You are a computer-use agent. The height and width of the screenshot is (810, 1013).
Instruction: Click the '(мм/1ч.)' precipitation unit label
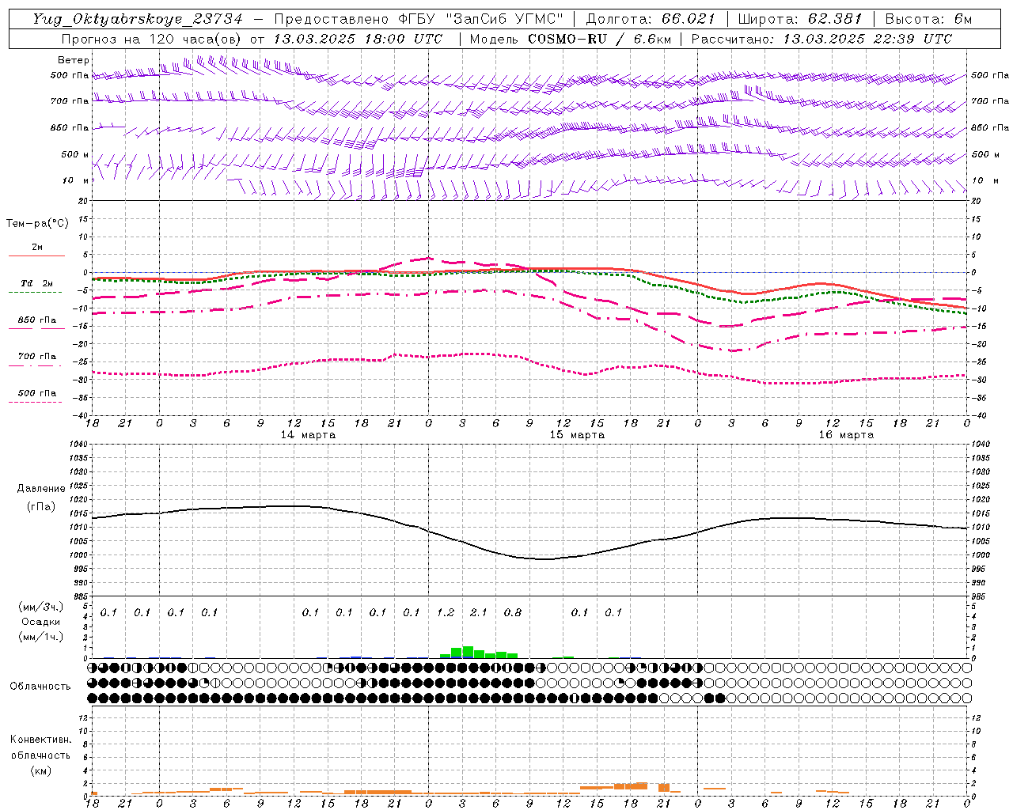coord(41,636)
